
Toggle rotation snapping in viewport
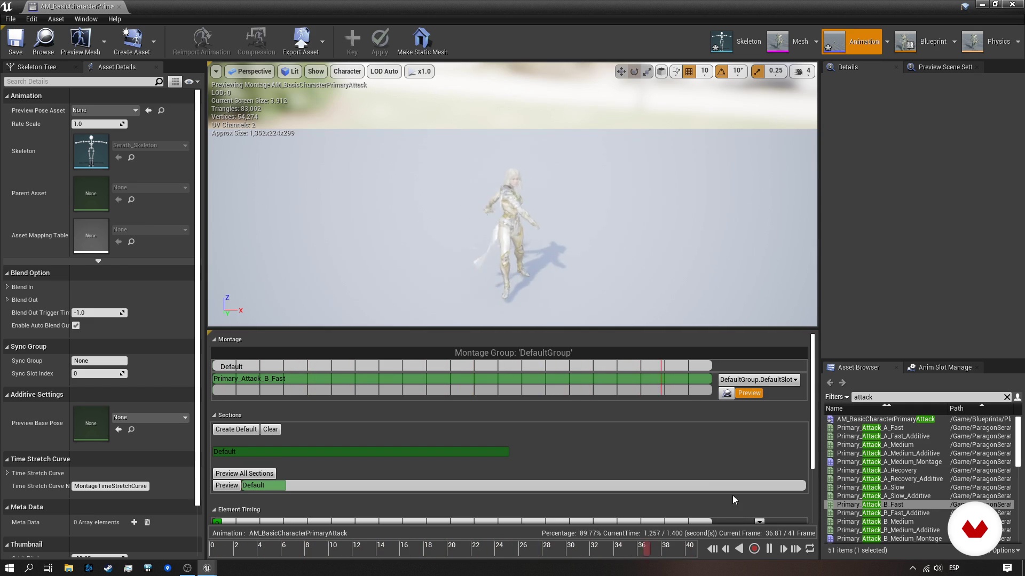coord(721,71)
